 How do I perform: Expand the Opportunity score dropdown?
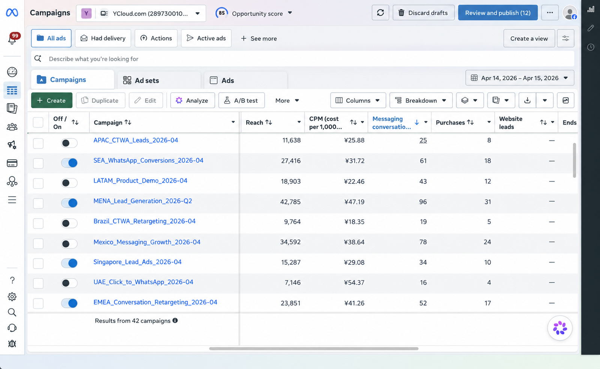[x=254, y=13]
